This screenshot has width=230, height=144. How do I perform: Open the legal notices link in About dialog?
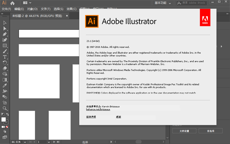91,116
